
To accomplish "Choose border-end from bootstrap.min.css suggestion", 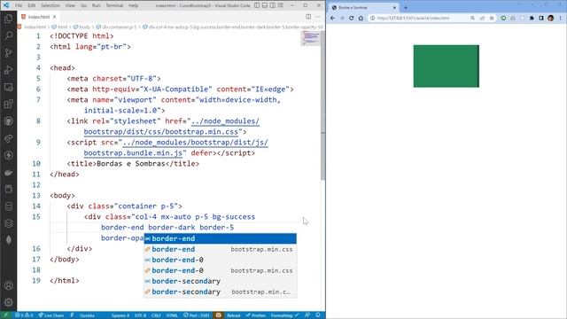I will (221, 249).
